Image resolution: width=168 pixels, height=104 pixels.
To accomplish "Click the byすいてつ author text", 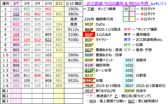I will 159,4.
